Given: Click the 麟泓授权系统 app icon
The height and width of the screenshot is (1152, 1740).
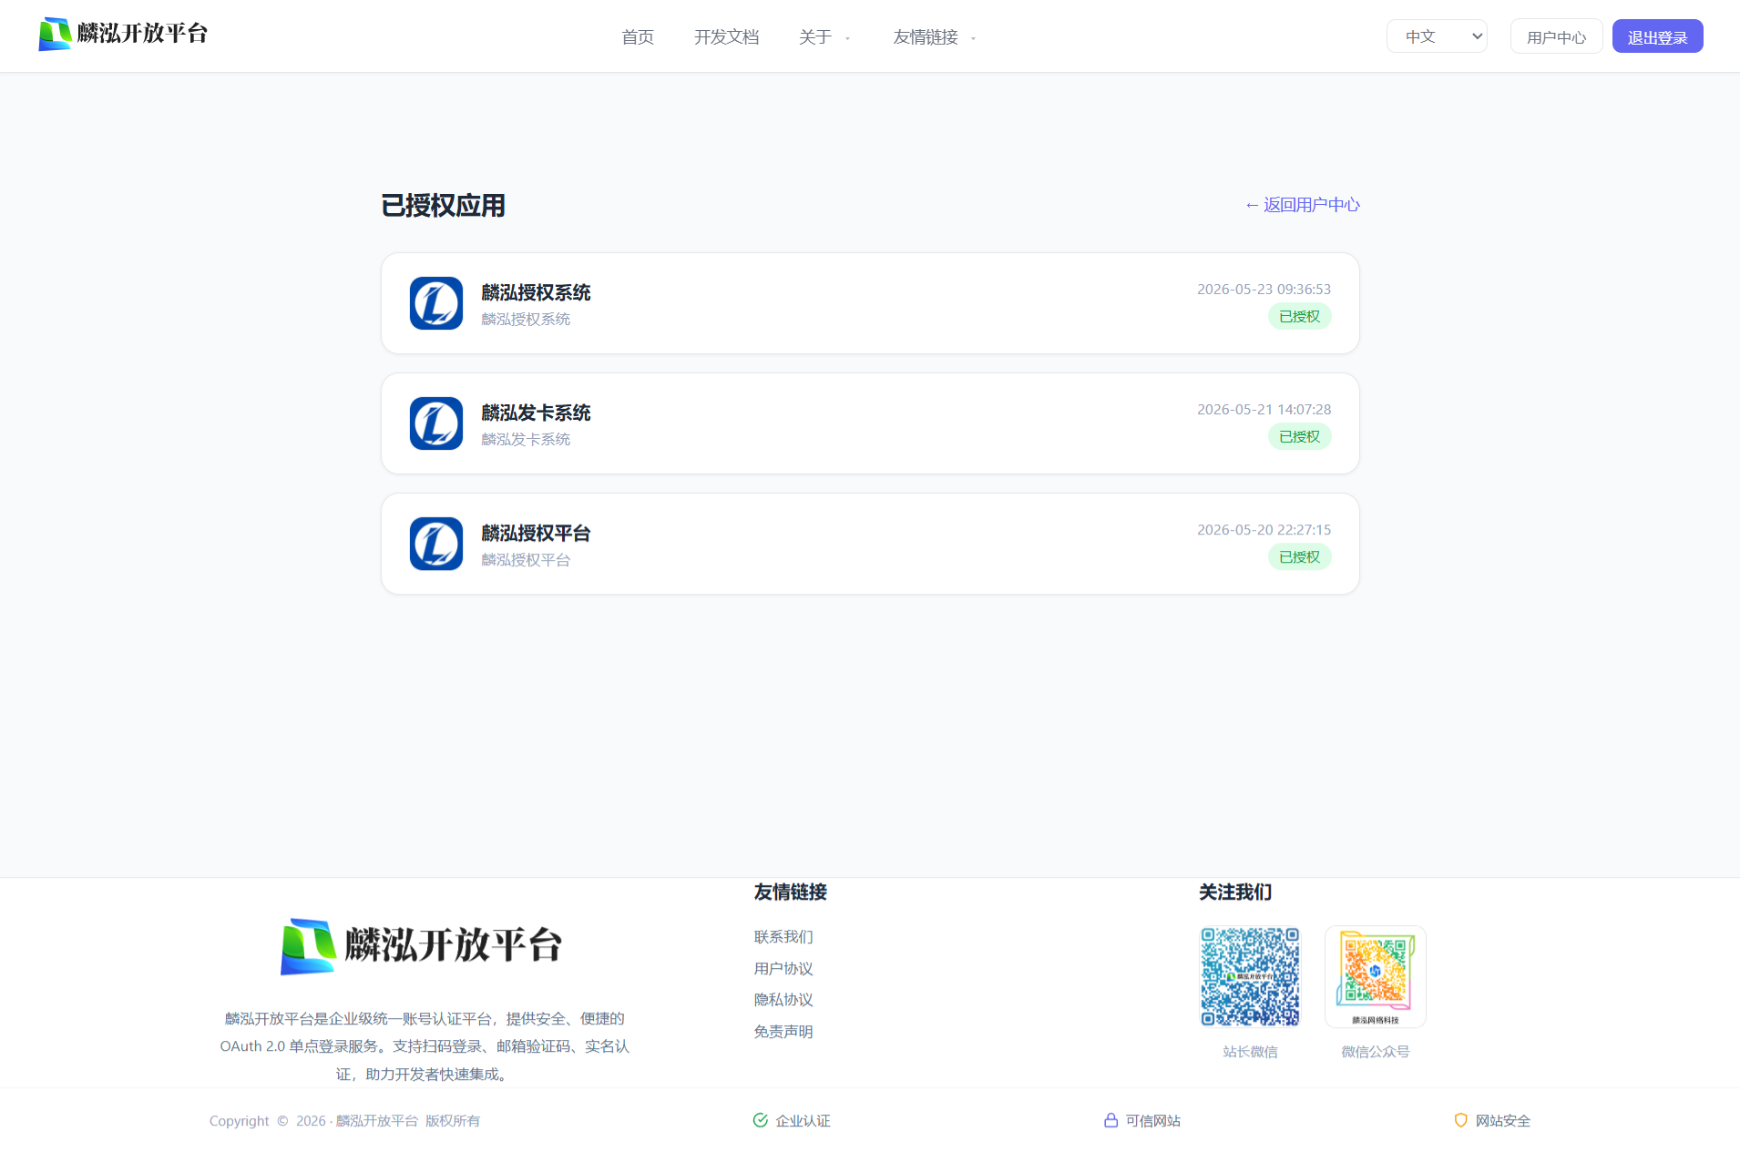Looking at the screenshot, I should tap(436, 303).
